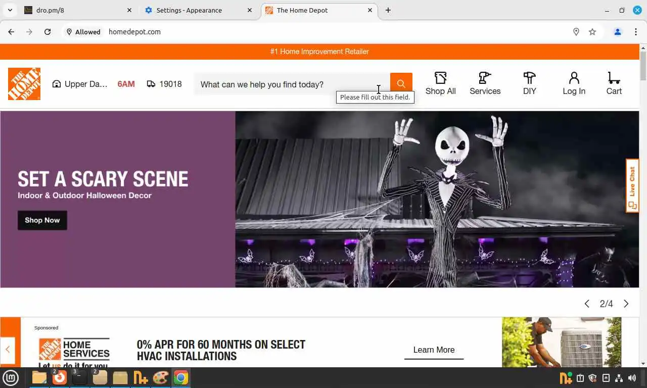
Task: Reload the Home Depot page
Action: click(48, 32)
